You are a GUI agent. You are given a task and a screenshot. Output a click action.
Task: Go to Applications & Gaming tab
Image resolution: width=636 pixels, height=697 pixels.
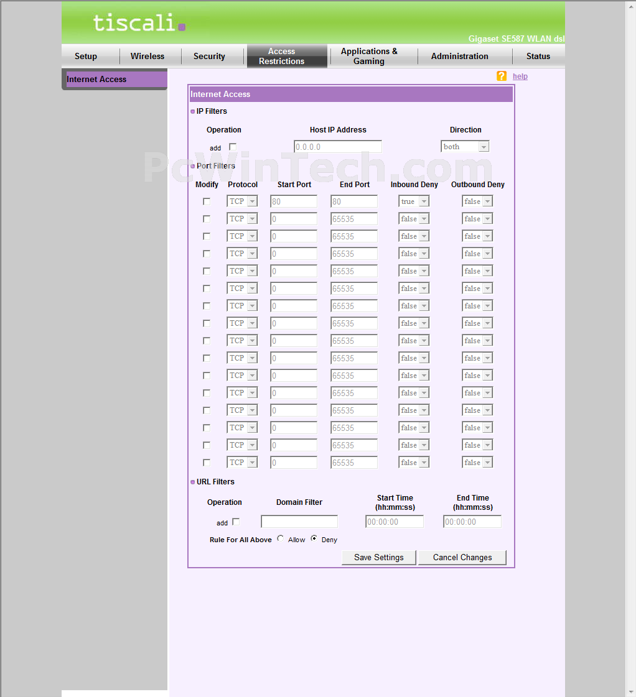pos(369,57)
